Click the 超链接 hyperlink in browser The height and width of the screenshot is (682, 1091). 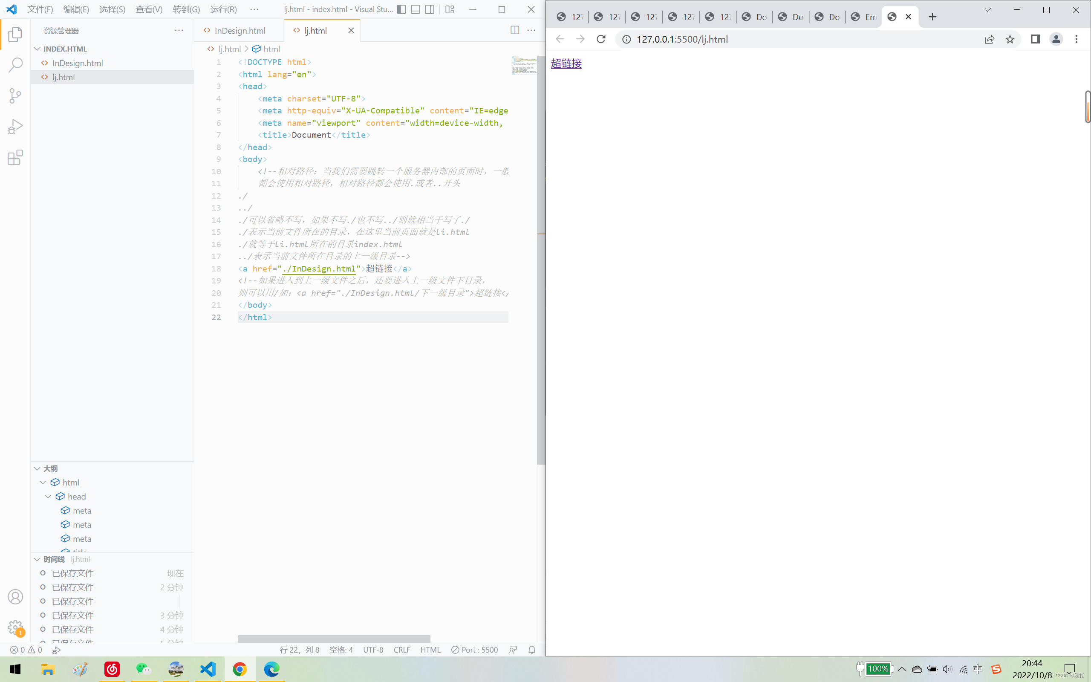(x=566, y=63)
